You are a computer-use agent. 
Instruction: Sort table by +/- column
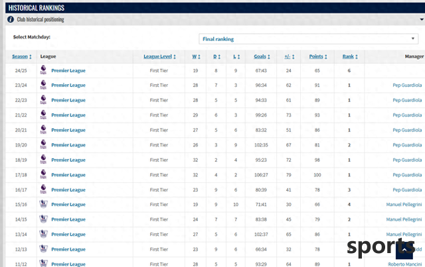click(290, 56)
